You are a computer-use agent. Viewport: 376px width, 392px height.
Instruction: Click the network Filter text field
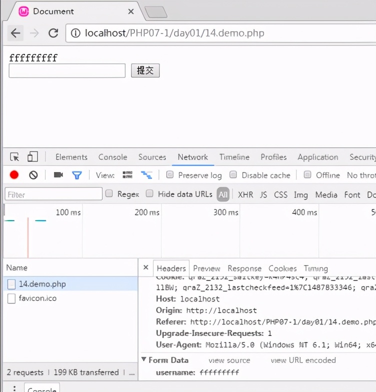(x=53, y=194)
